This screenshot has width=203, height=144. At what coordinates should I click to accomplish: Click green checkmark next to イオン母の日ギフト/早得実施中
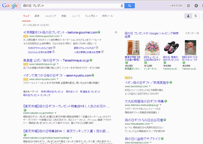click(171, 82)
